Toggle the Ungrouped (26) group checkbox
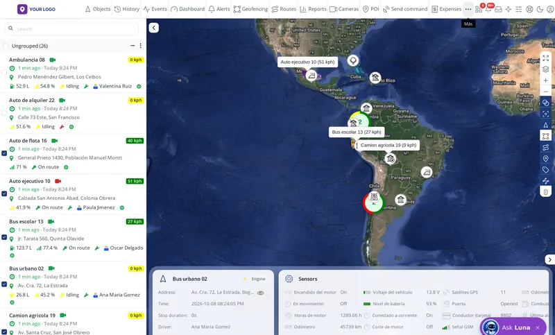555x335 pixels. click(x=6, y=46)
